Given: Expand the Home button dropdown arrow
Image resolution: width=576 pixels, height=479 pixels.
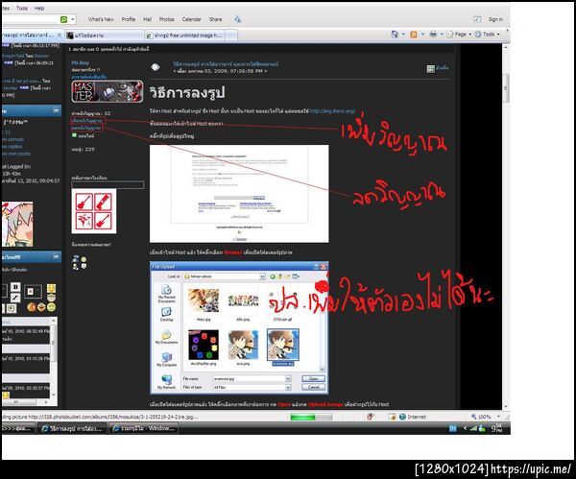Looking at the screenshot, I should [403, 35].
